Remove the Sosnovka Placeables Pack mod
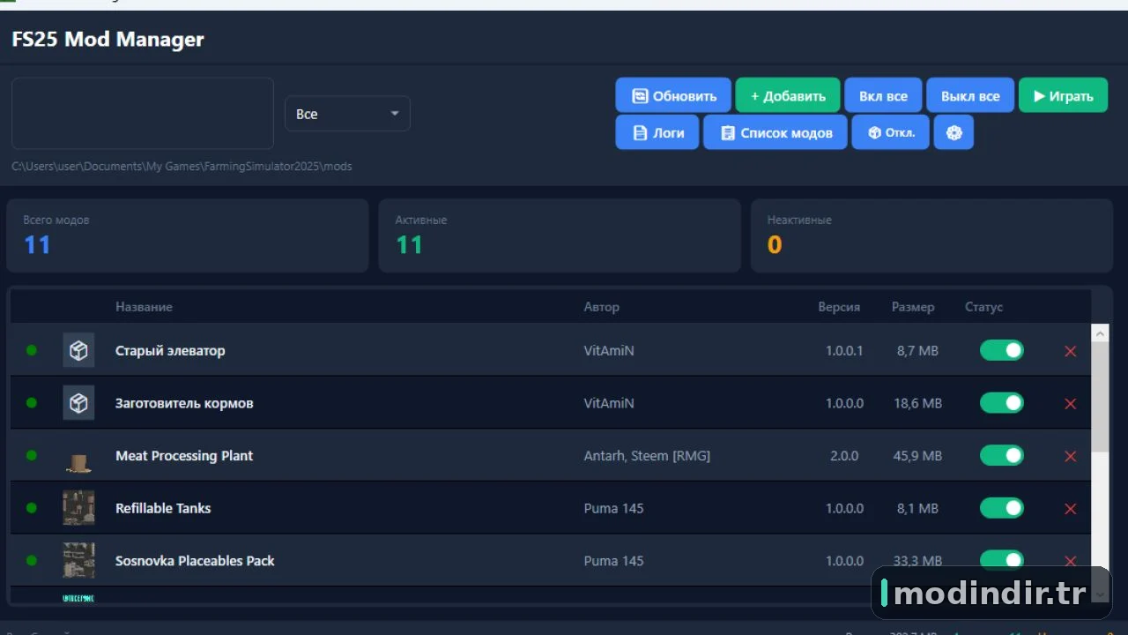Viewport: 1128px width, 635px height. click(1071, 561)
